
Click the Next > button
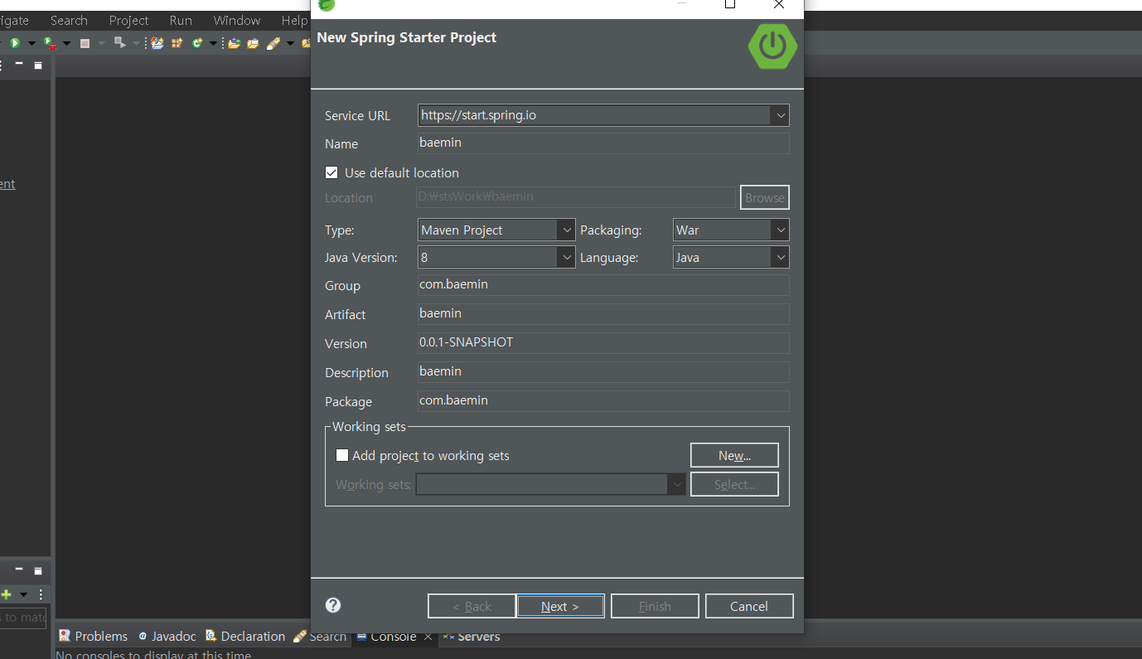560,606
